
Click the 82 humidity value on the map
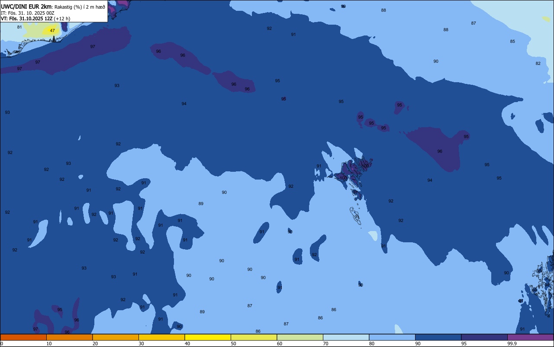[538, 64]
